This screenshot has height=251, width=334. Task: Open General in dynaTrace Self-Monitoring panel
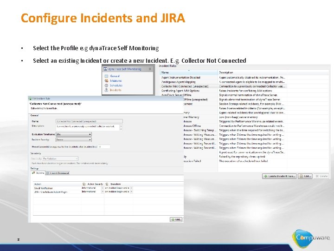coord(115,76)
